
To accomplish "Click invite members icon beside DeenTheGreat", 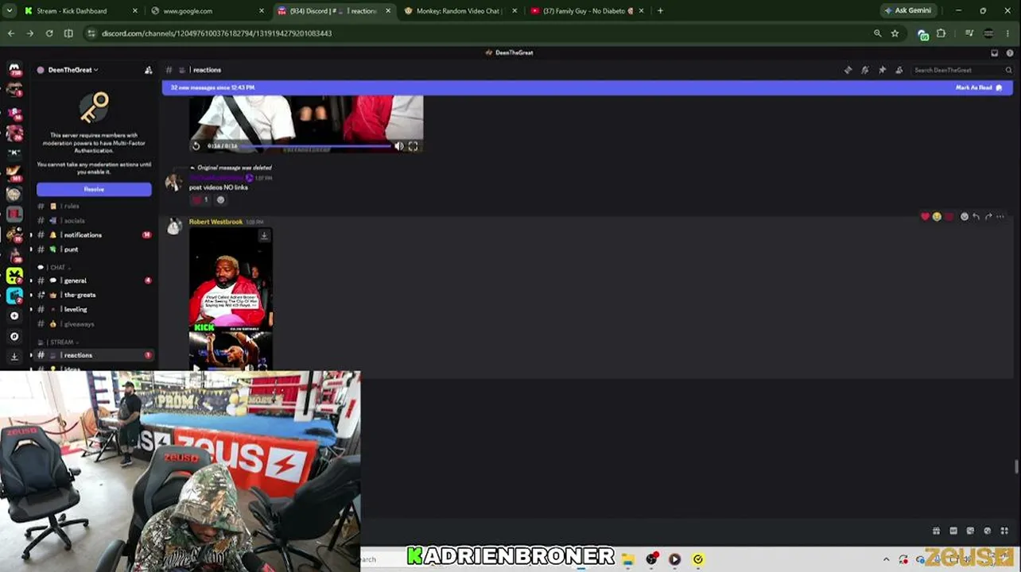I will 148,70.
